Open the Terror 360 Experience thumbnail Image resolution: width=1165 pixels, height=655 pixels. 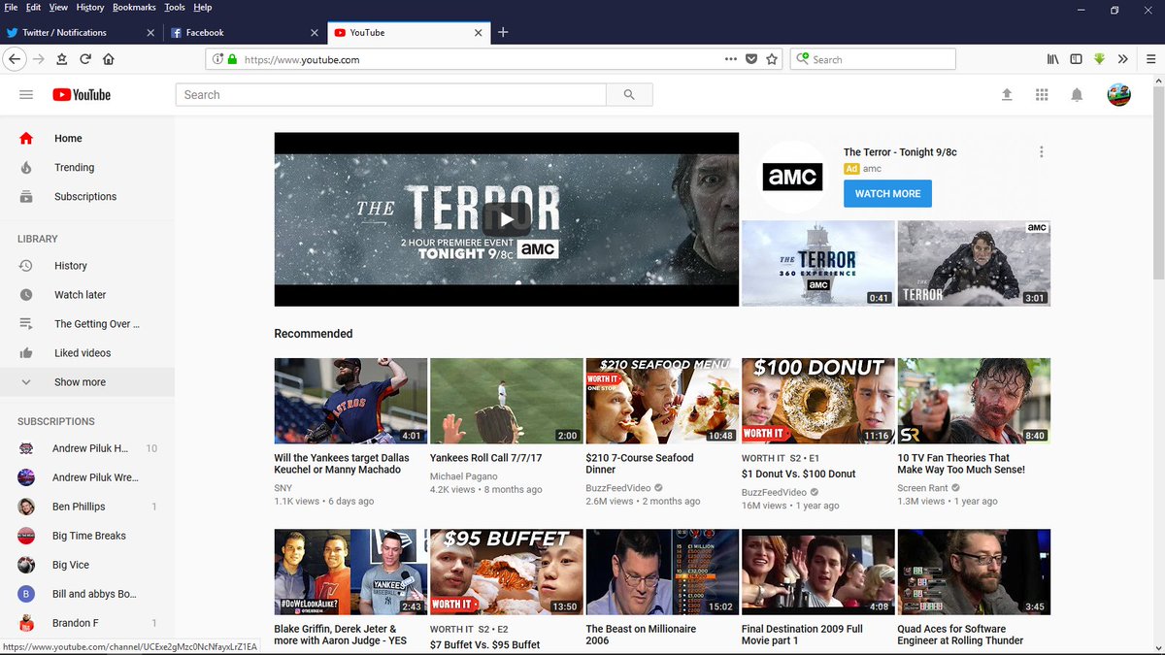pos(817,263)
